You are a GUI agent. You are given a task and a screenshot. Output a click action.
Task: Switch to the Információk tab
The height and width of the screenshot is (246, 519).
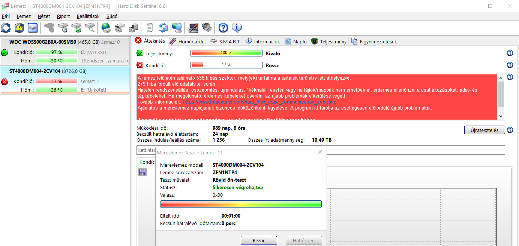tap(263, 41)
